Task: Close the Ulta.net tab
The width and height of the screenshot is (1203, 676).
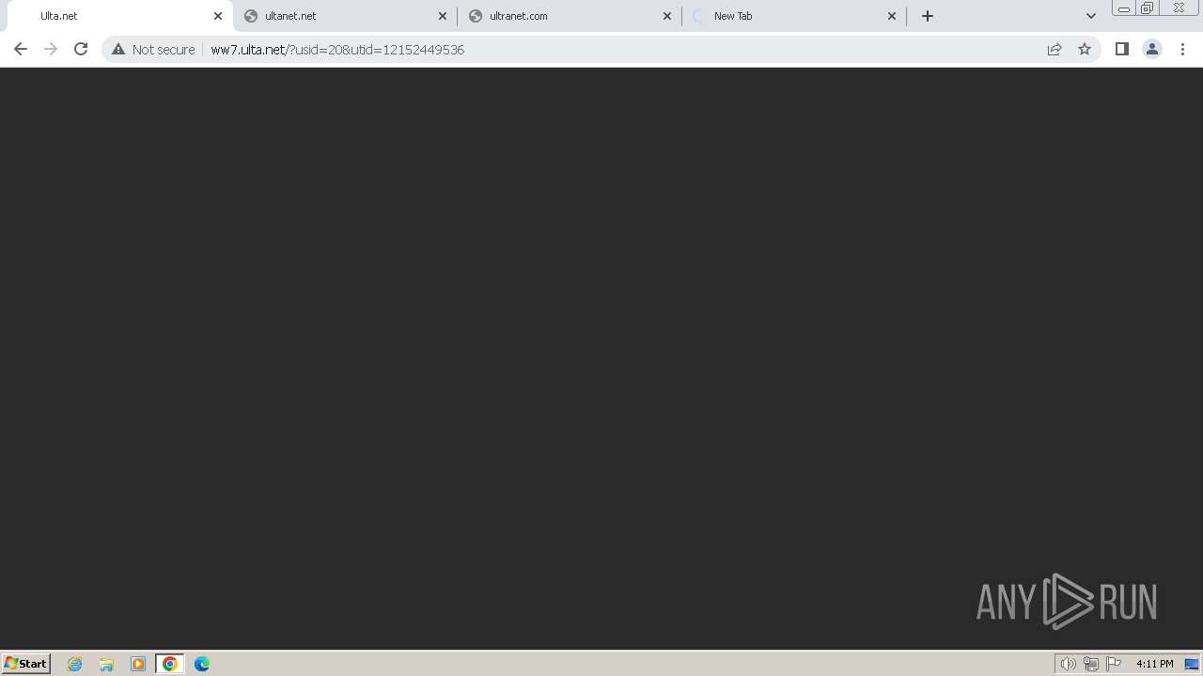Action: tap(218, 16)
